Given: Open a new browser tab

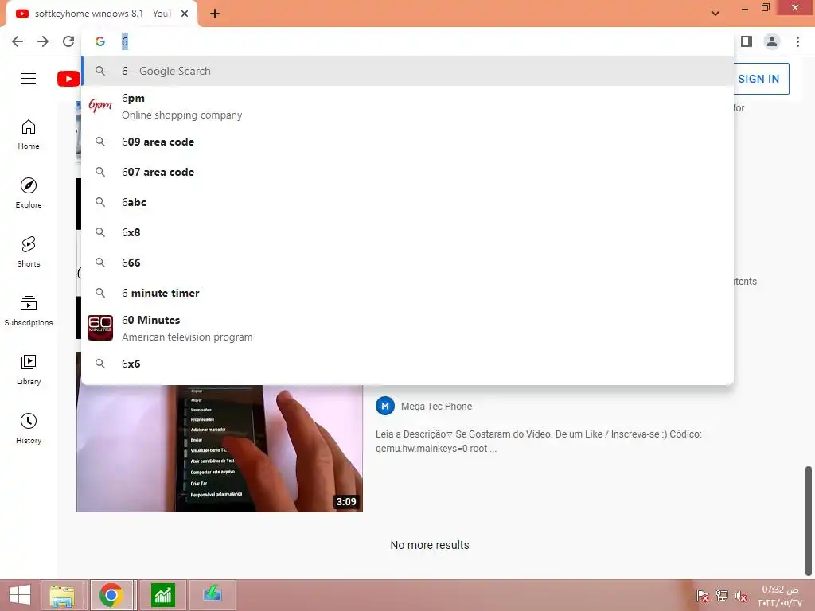Looking at the screenshot, I should (215, 14).
